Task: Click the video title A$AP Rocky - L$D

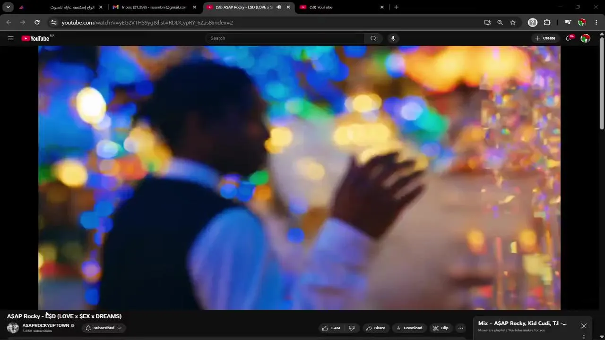Action: [x=64, y=316]
